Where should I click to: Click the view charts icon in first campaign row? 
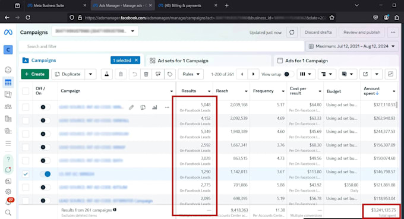coord(154,107)
